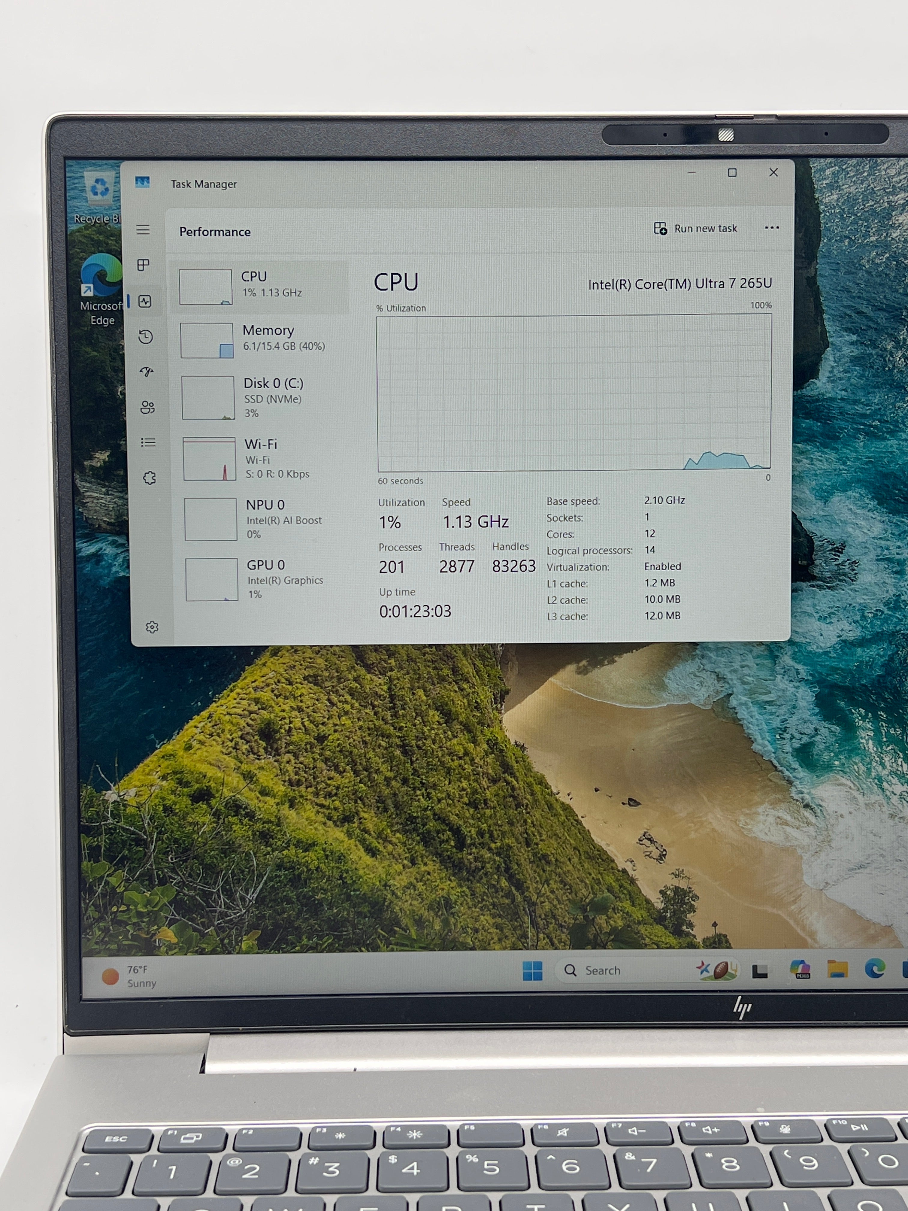Select the NPU 0 Intel AI Boost entry
The image size is (908, 1211).
[265, 519]
